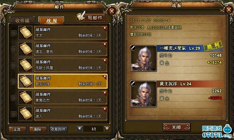Click the scroll icon of the 木木 battle report
Image resolution: width=234 pixels, height=140 pixels.
pos(25,33)
